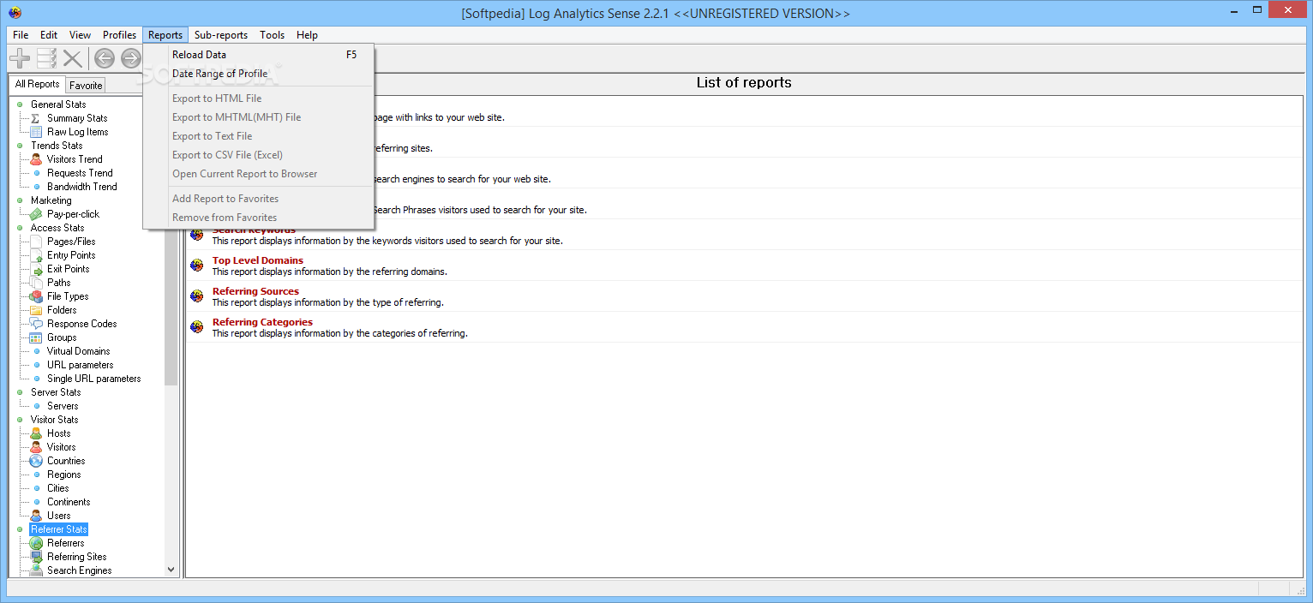Open the Top Level Domains report link

258,260
